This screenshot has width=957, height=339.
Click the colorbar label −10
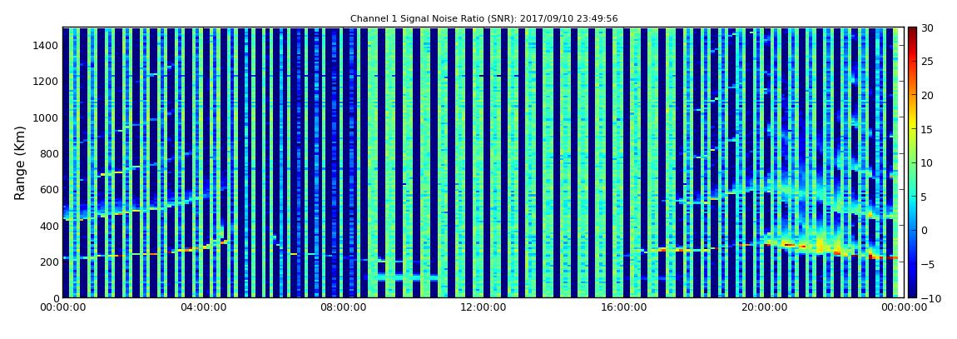click(929, 297)
